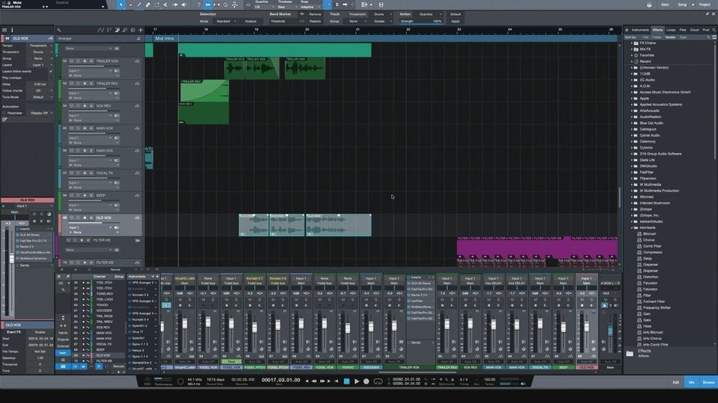
Task: Toggle FILTER KB folder icon
Action: (138, 240)
